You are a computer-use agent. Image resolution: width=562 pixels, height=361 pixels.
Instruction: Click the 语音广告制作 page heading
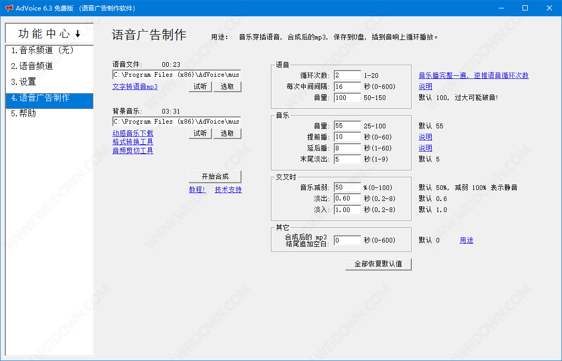point(149,35)
